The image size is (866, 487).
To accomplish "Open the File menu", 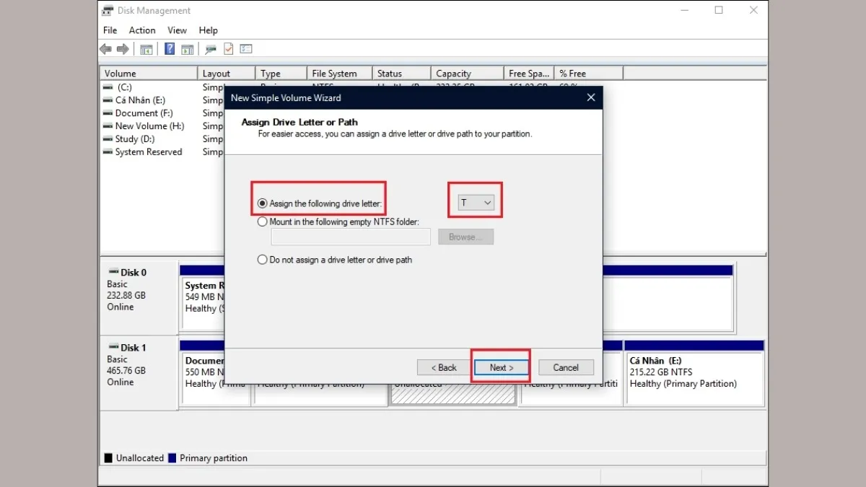I will 110,30.
